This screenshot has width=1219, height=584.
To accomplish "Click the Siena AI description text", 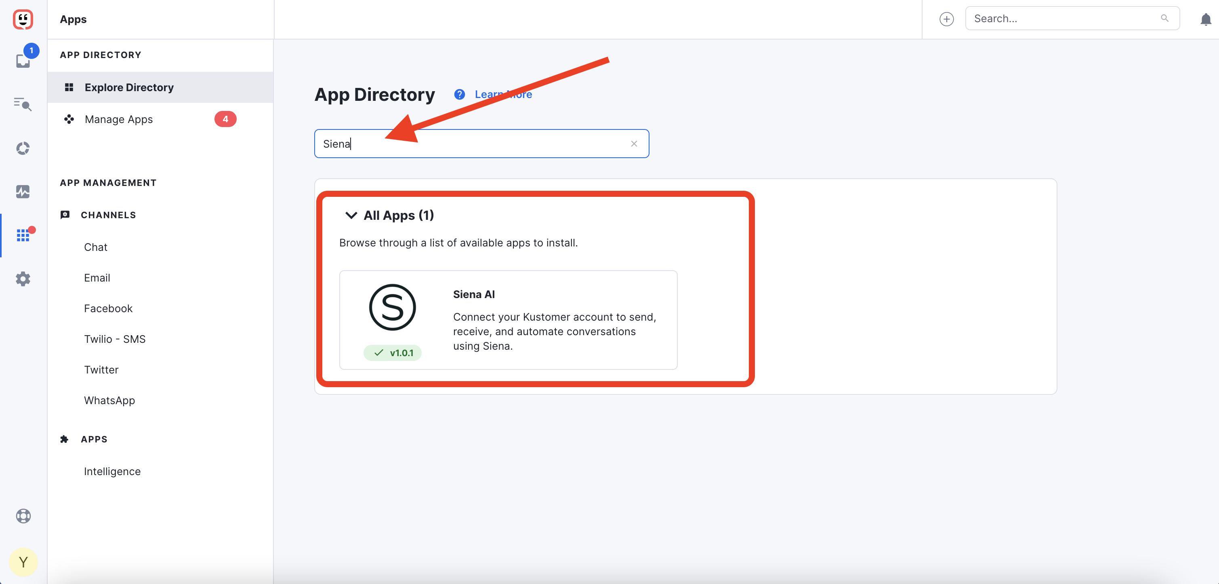I will (555, 332).
